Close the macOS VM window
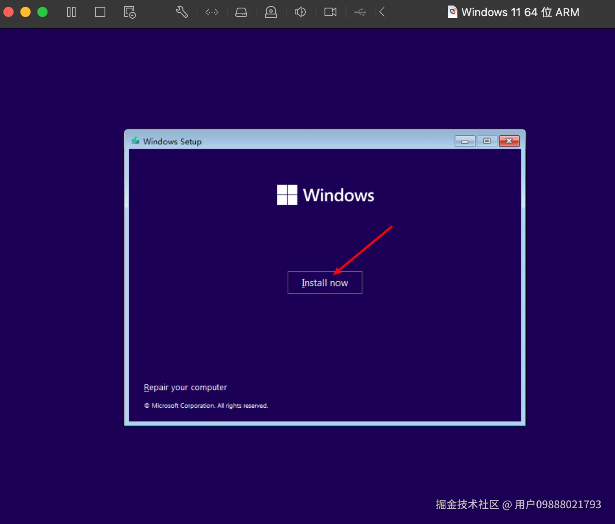Screen dimensions: 615x524 click(8, 12)
